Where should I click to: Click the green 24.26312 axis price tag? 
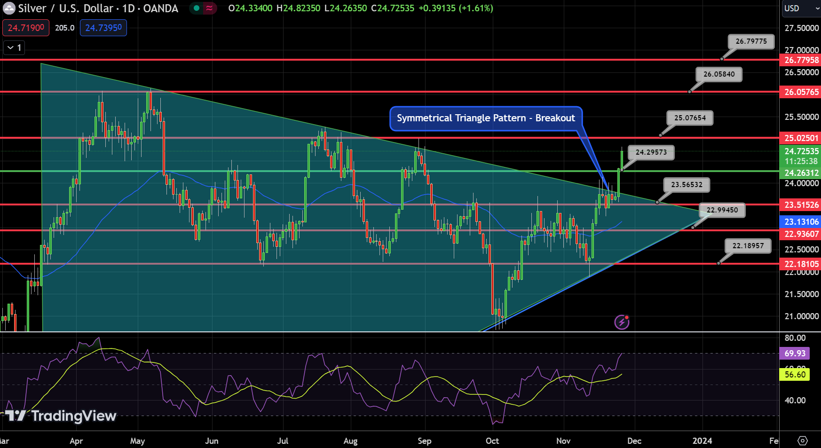[800, 173]
